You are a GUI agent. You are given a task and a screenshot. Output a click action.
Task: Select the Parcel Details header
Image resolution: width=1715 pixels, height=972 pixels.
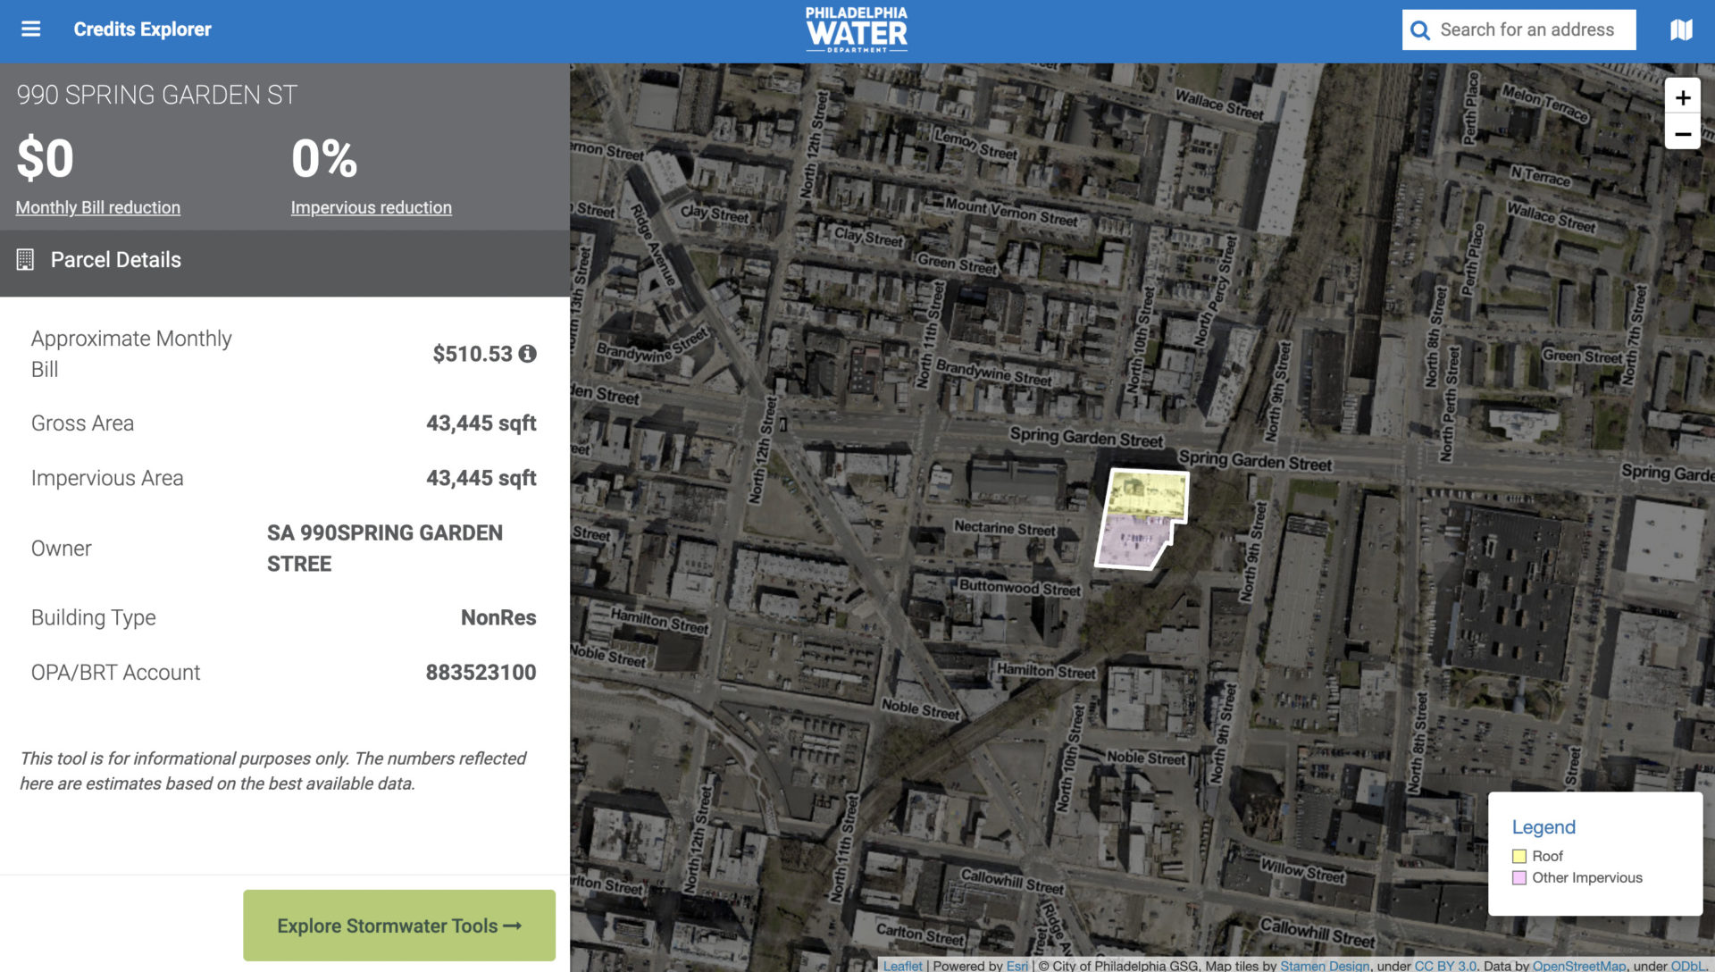(x=116, y=260)
